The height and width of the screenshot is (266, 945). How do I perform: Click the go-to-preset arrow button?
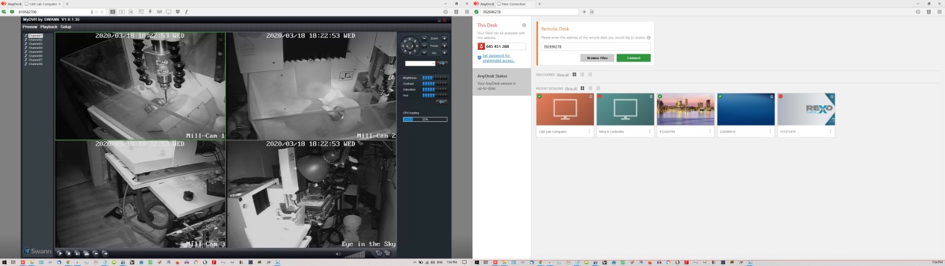point(442,63)
